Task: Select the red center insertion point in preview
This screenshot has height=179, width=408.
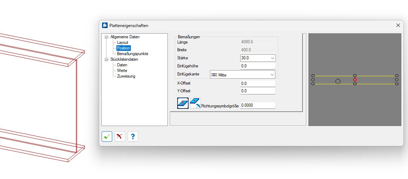Action: pyautogui.click(x=355, y=80)
